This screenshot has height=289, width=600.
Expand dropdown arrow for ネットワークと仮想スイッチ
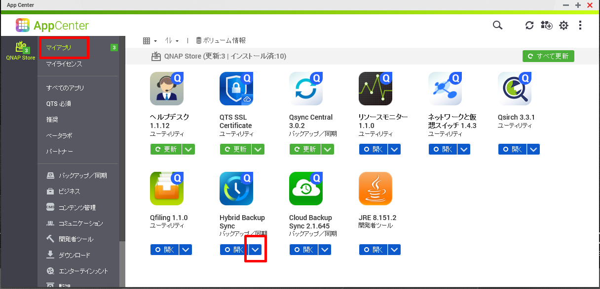[x=464, y=149]
